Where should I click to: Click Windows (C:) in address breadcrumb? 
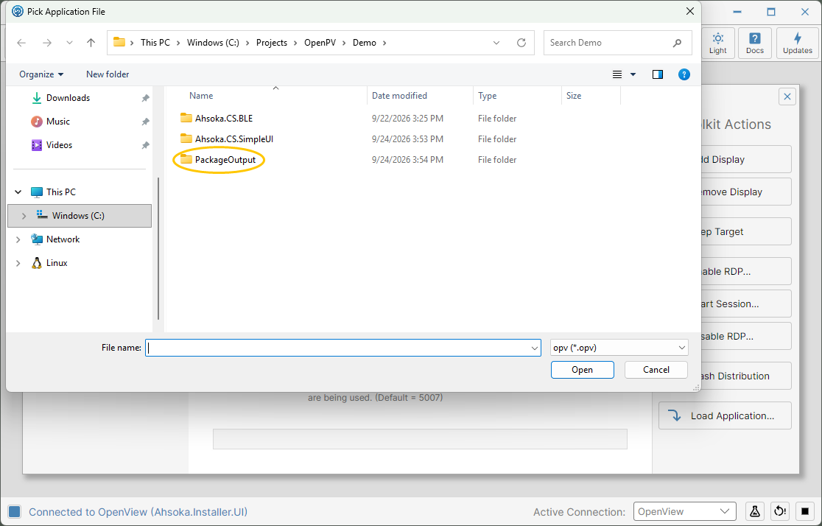[213, 43]
